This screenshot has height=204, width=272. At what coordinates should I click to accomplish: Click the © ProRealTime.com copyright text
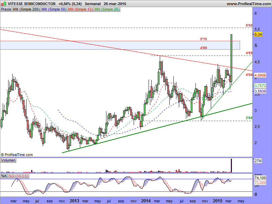point(17,155)
